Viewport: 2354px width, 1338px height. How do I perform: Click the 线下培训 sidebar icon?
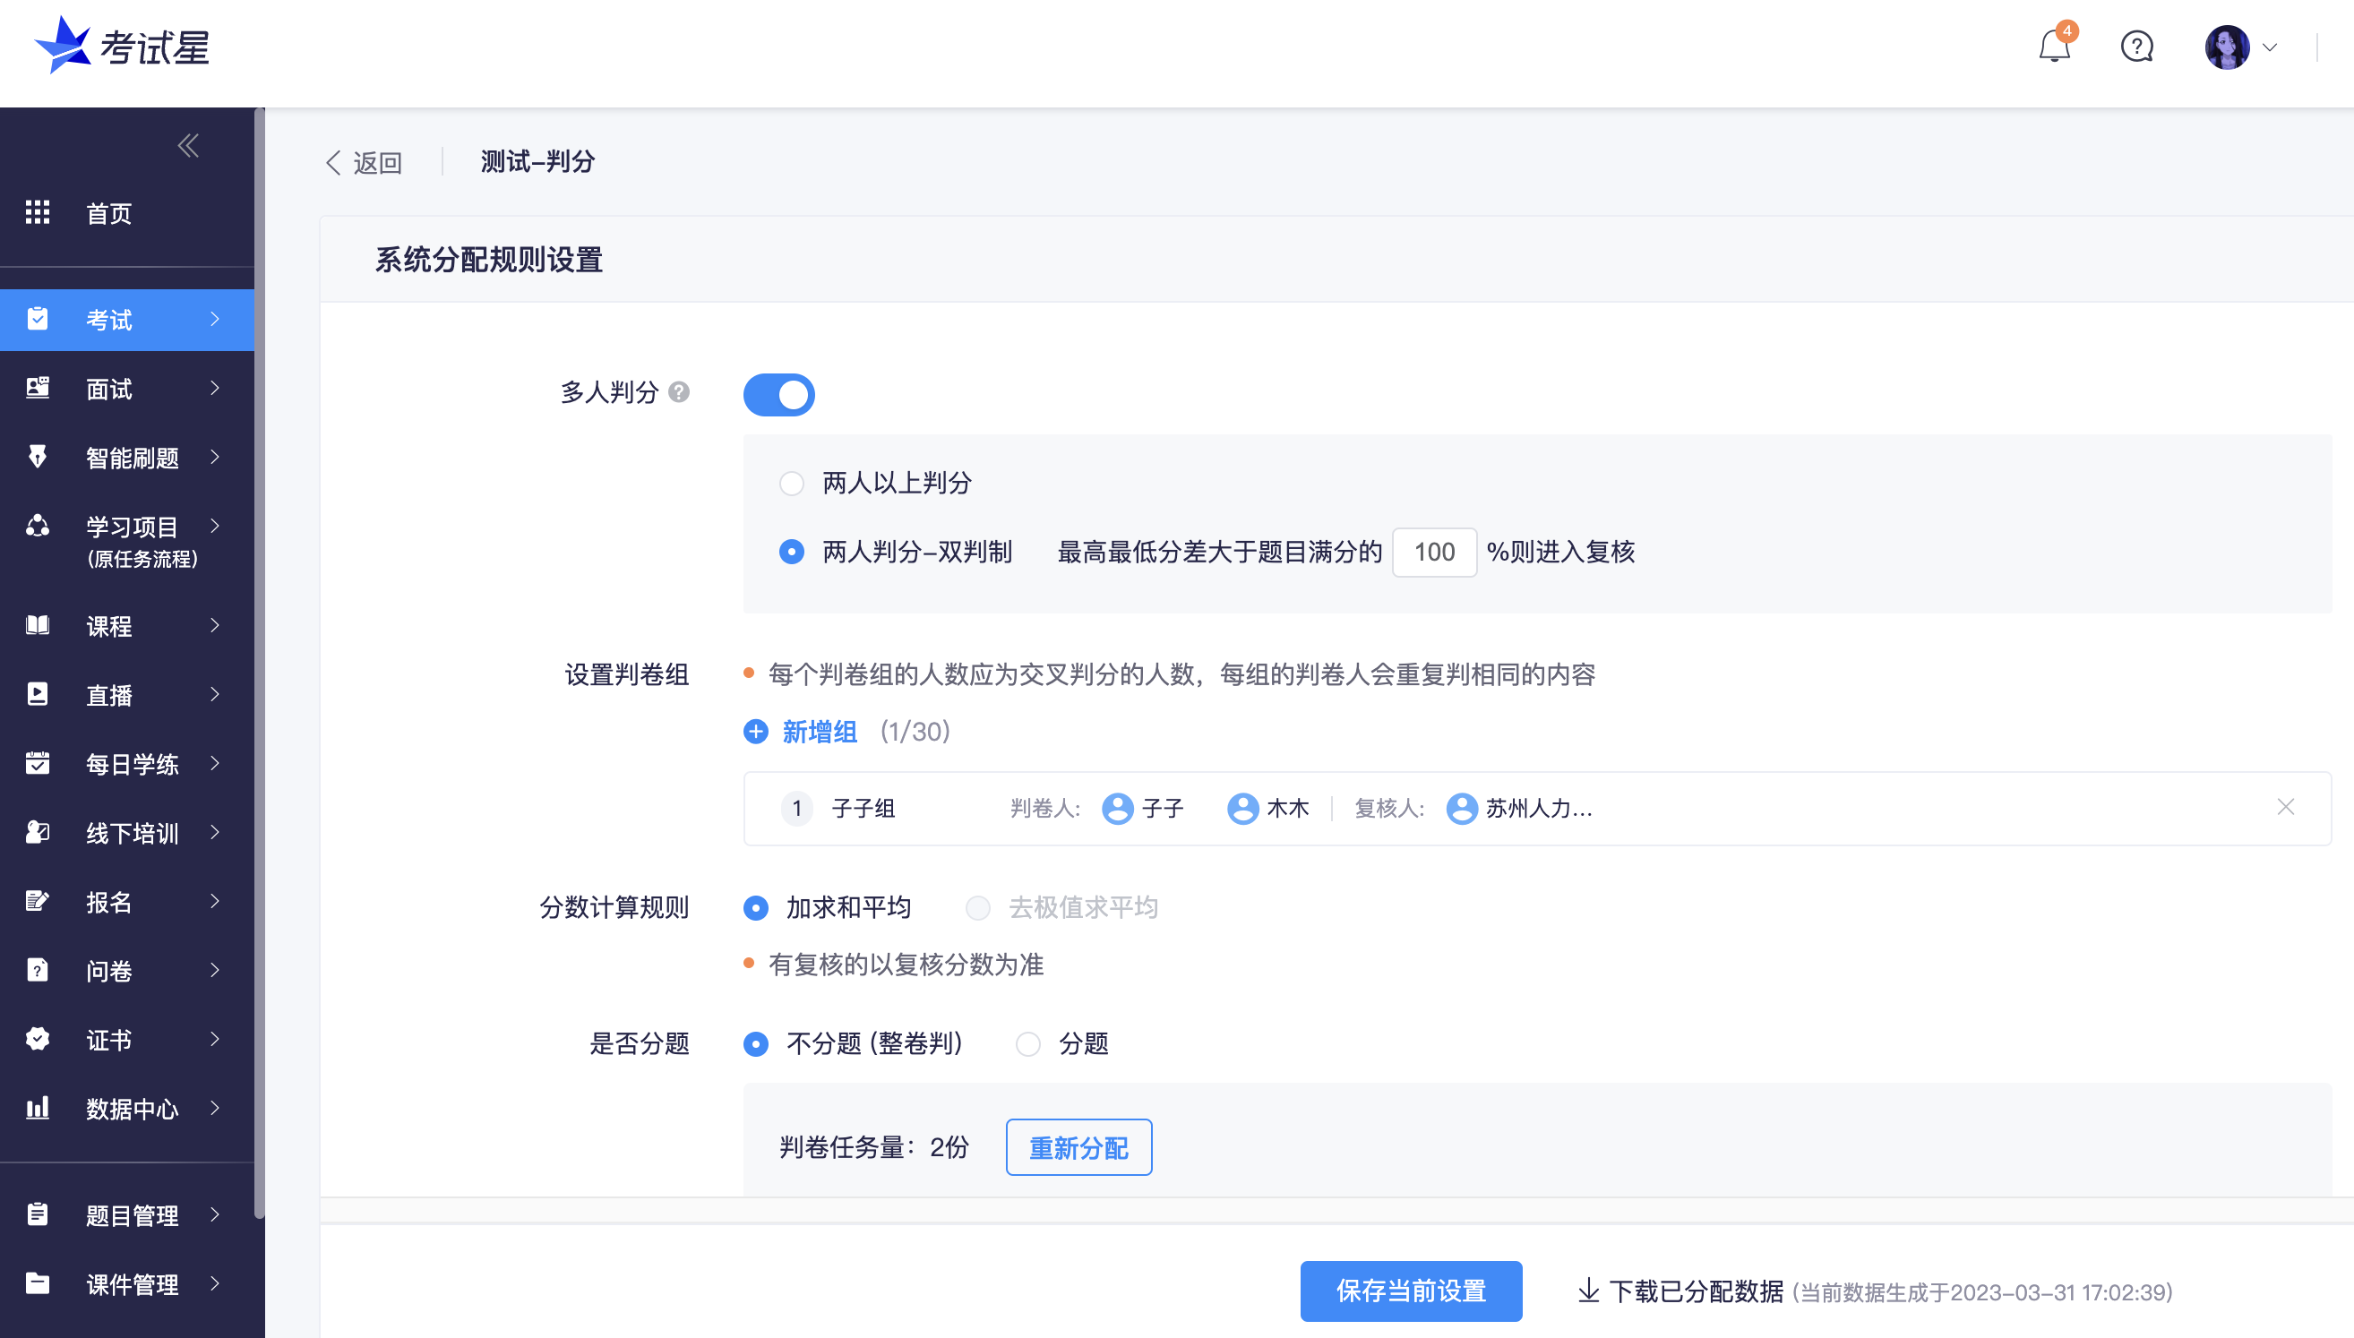point(38,832)
